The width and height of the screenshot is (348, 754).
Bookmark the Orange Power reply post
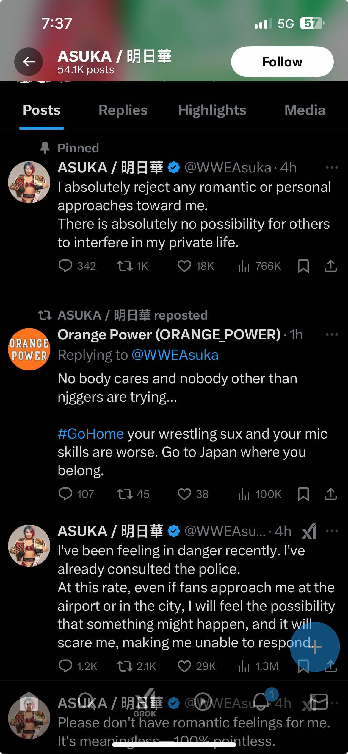point(303,494)
